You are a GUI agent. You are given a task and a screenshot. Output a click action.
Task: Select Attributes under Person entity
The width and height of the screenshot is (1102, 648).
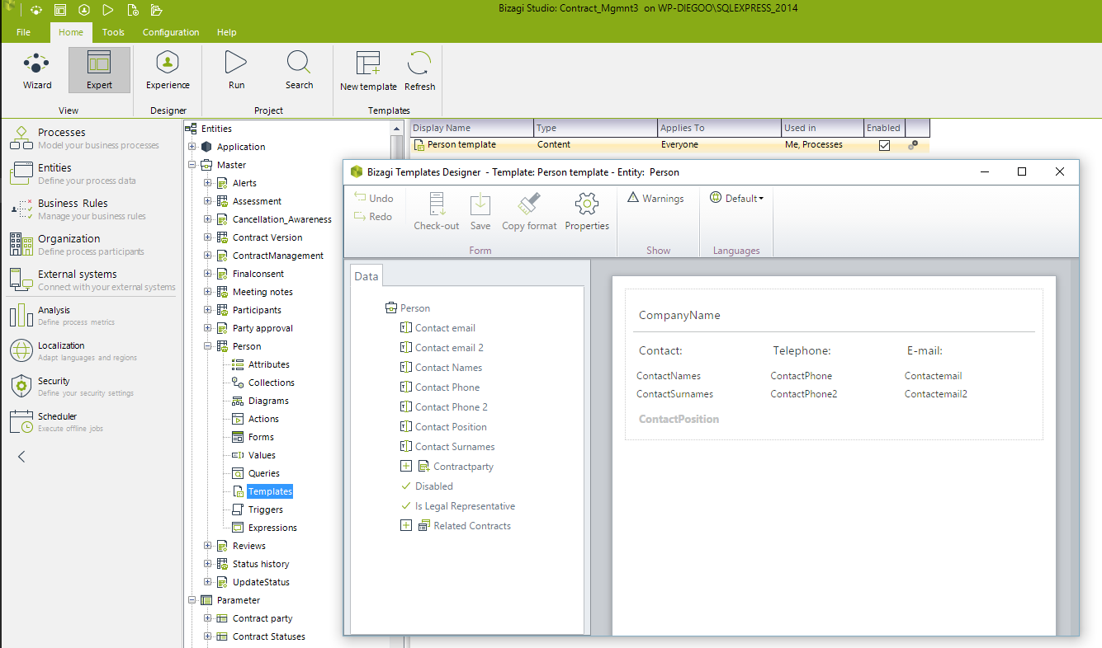pos(268,364)
